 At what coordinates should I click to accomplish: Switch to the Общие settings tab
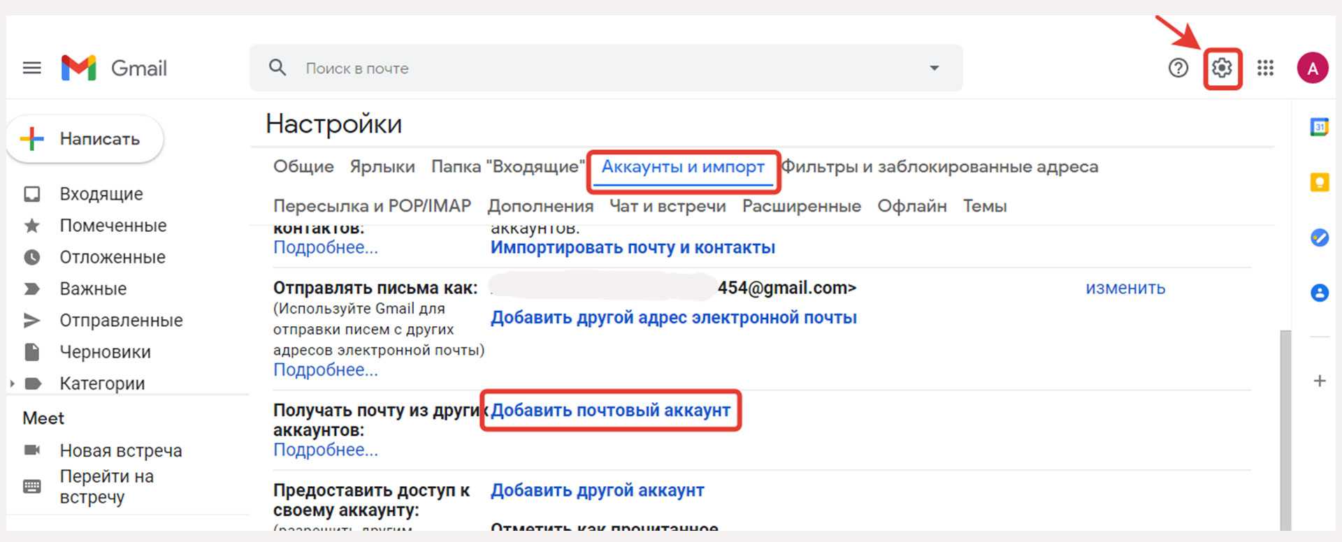pyautogui.click(x=303, y=167)
